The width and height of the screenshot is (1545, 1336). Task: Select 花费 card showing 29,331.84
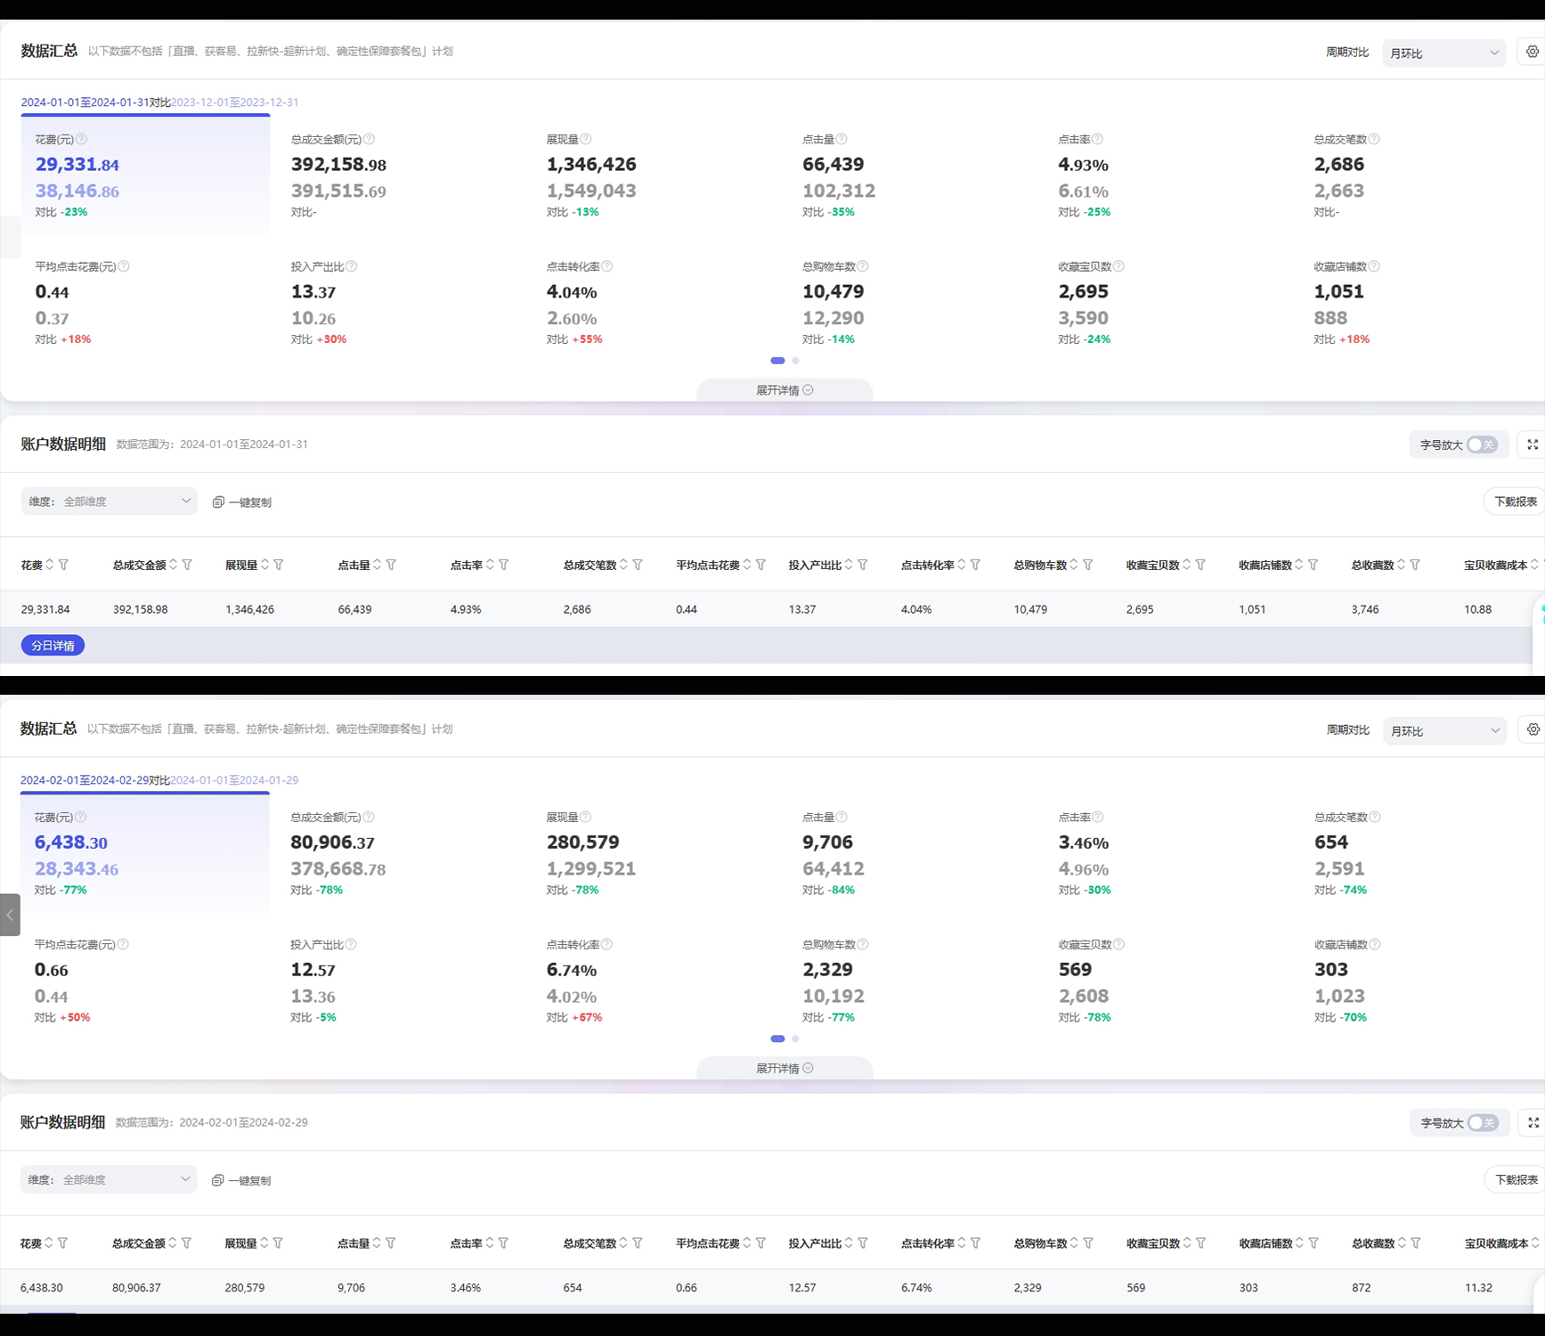pos(145,175)
